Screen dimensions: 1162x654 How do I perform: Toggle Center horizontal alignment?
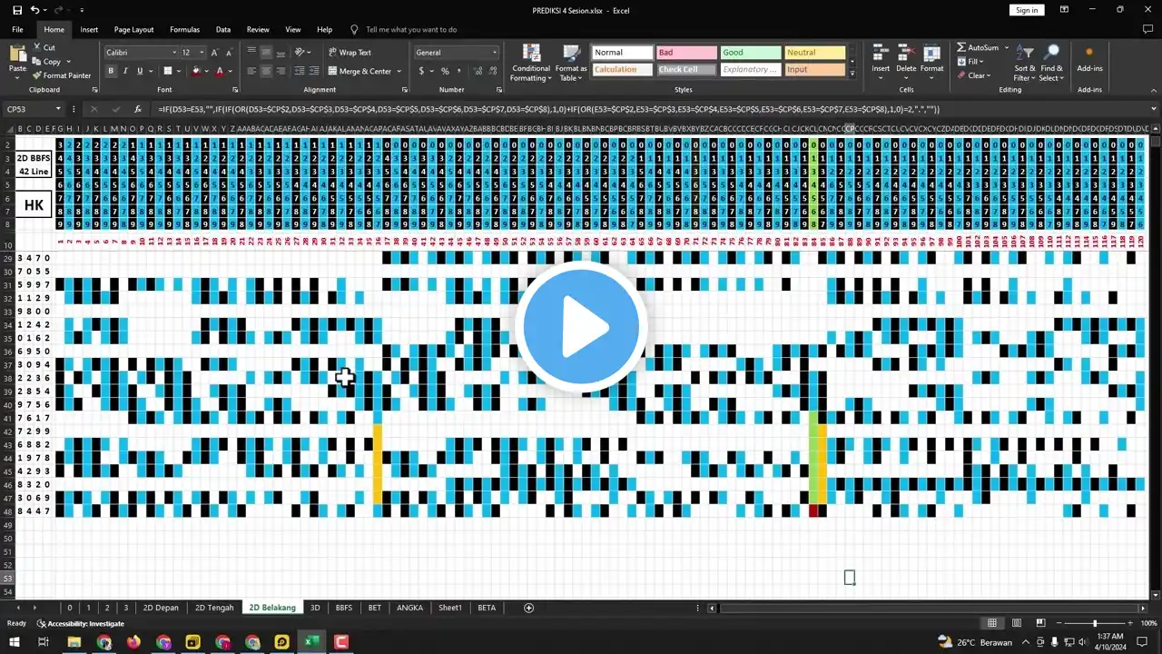[x=266, y=71]
